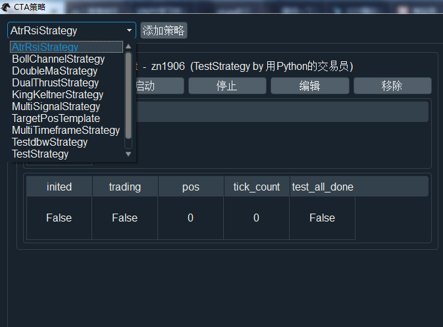
Task: Click the dropdown list scroll up arrow
Action: pyautogui.click(x=128, y=47)
